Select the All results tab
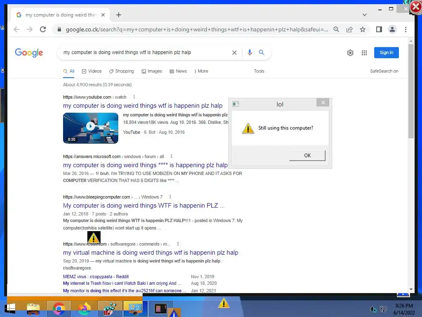Screen dimensions: 422x317 click(x=69, y=71)
